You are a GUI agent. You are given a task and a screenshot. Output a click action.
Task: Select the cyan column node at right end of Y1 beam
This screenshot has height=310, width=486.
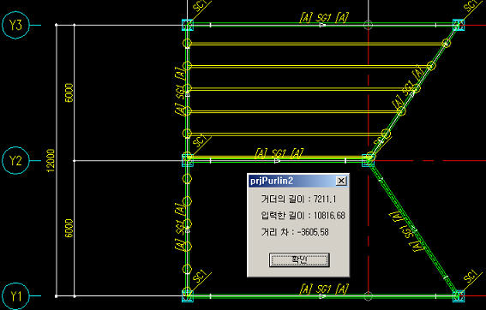click(459, 295)
